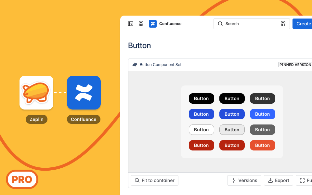Click the lighter bright blue Button variant

pos(263,114)
